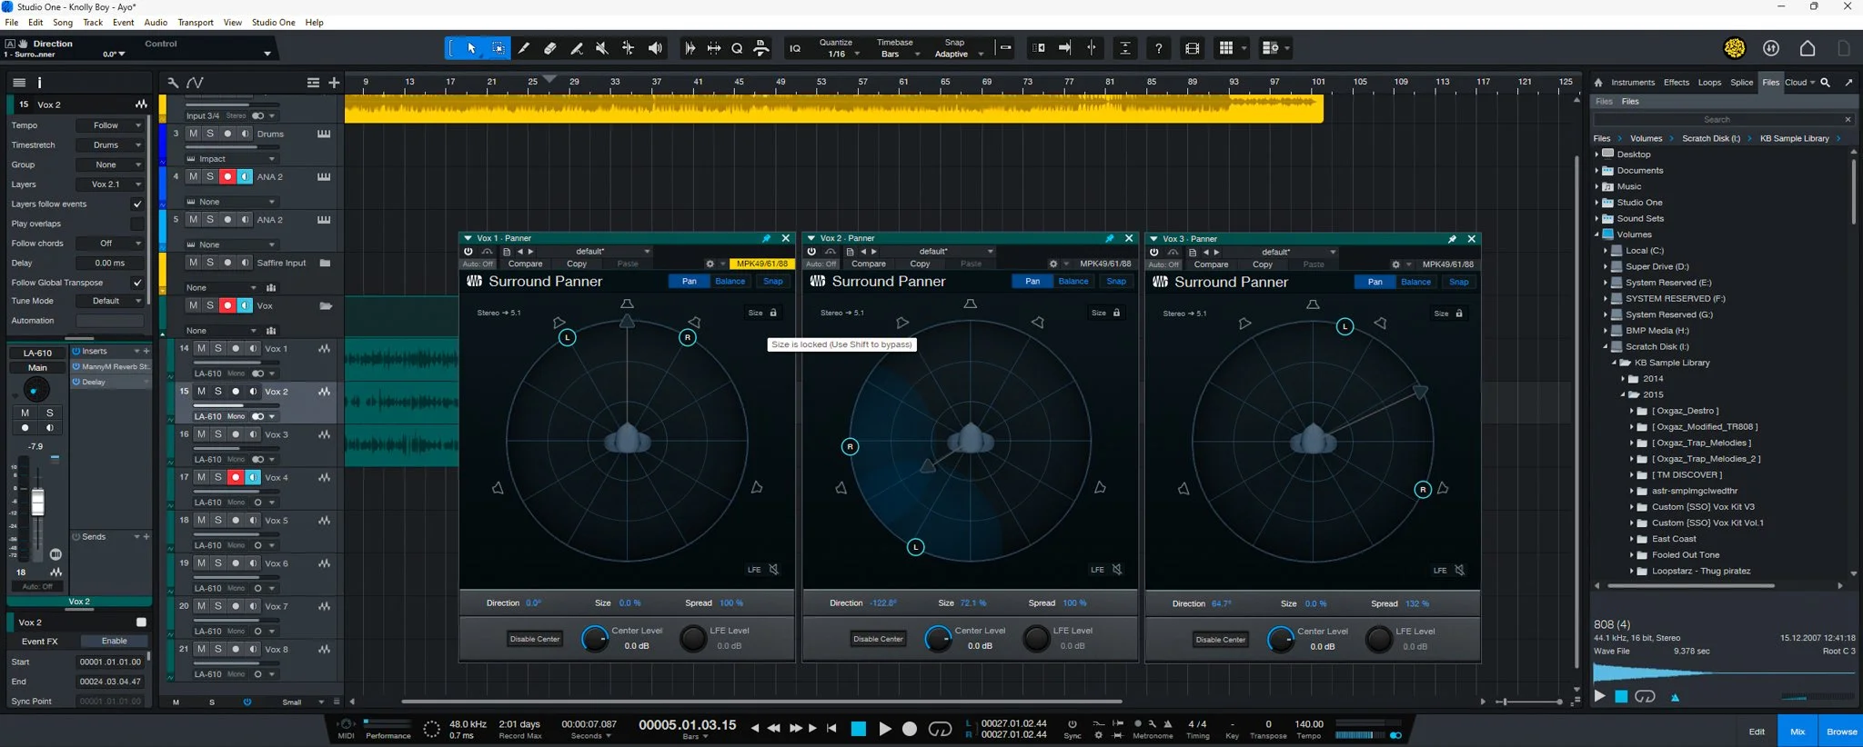Toggle Follow Global Transpose checkbox
The image size is (1863, 747).
(x=136, y=283)
